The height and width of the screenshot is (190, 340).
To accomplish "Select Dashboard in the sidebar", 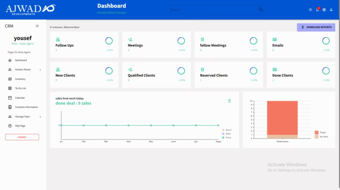I will [21, 60].
